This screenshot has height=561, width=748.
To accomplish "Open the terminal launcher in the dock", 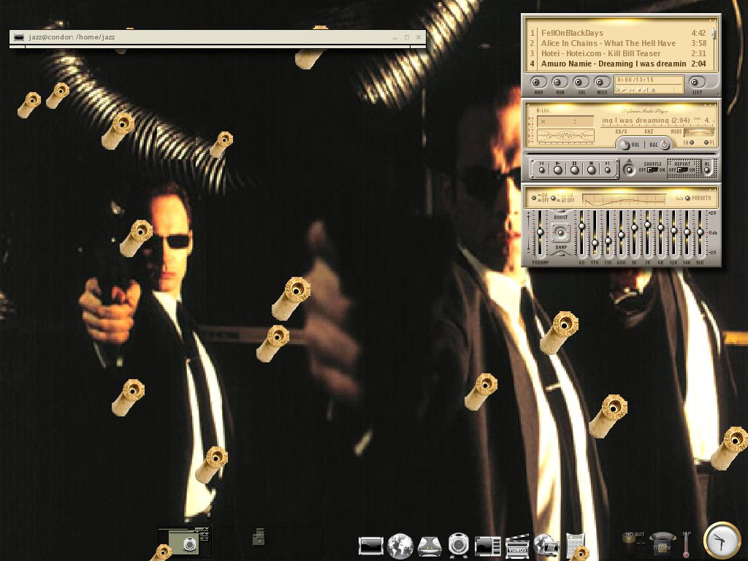I will (x=370, y=546).
